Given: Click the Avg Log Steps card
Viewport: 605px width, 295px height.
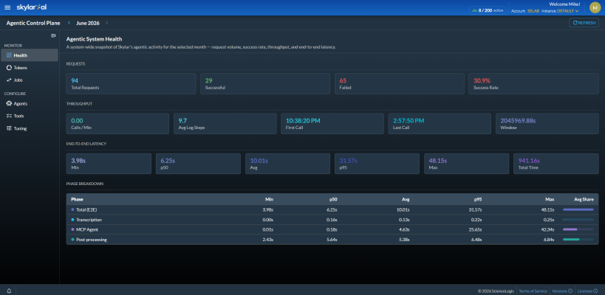Looking at the screenshot, I should (x=225, y=124).
